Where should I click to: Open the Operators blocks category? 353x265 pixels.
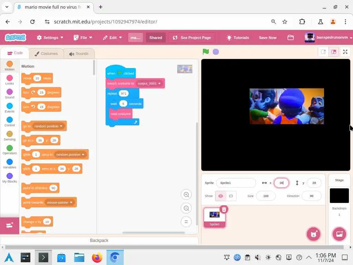9,150
